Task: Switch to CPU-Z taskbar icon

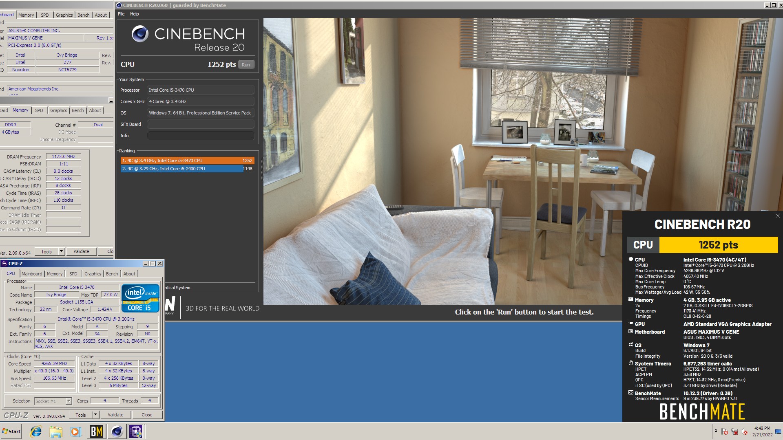Action: (136, 431)
